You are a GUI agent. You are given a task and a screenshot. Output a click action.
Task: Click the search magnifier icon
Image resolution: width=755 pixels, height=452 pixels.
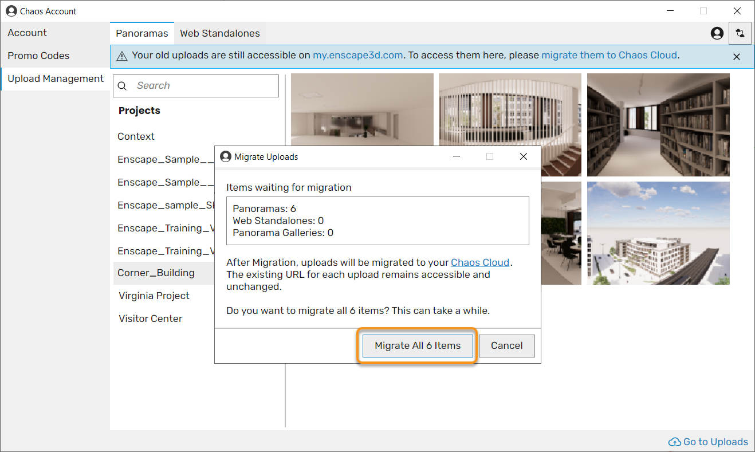(x=122, y=86)
